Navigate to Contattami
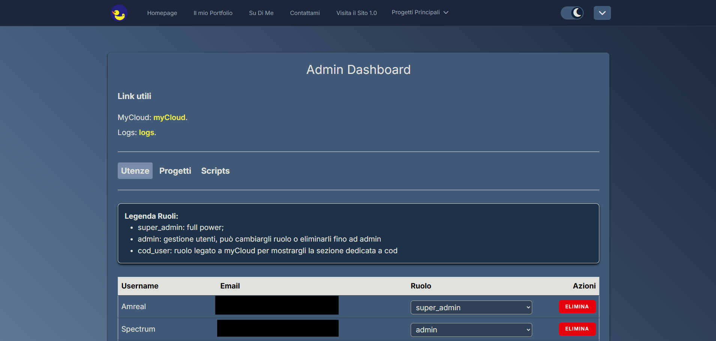 click(x=305, y=13)
